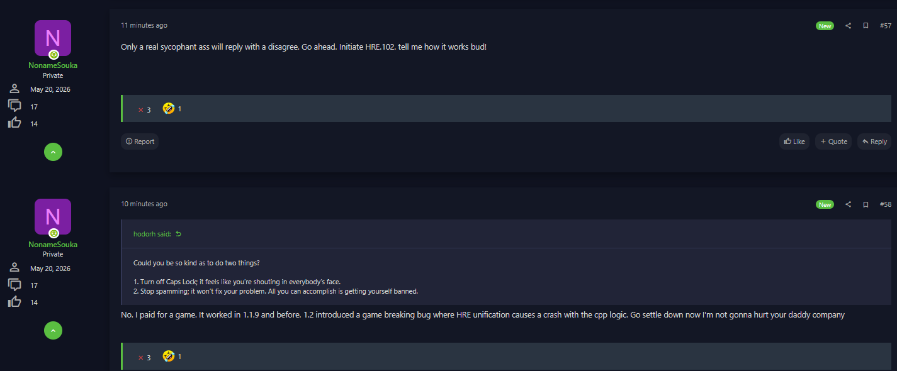897x371 pixels.
Task: Open NonameSouka avatar on post #58
Action: pyautogui.click(x=53, y=217)
